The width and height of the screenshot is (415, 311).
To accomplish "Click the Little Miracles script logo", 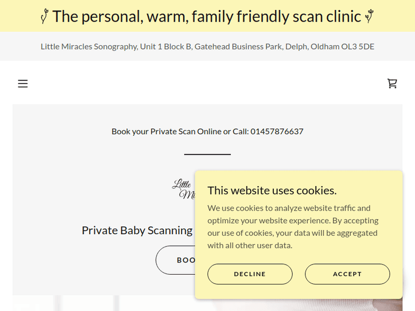I will [x=184, y=189].
